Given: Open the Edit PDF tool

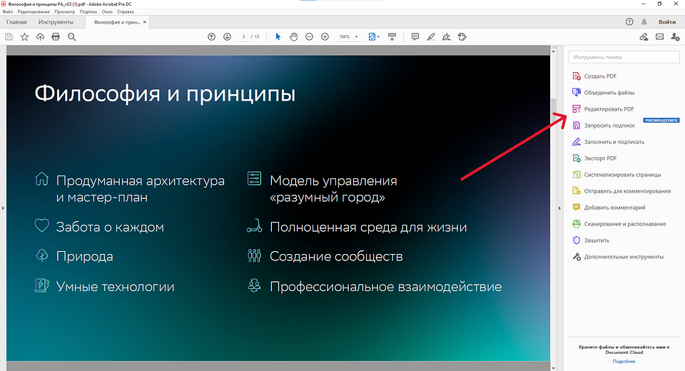Looking at the screenshot, I should click(x=609, y=109).
